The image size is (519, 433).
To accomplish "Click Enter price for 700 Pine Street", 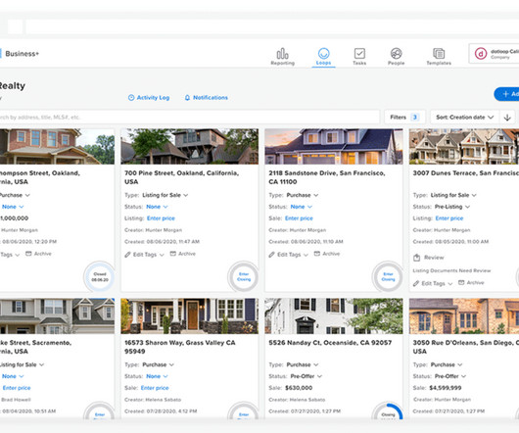I will [x=161, y=218].
